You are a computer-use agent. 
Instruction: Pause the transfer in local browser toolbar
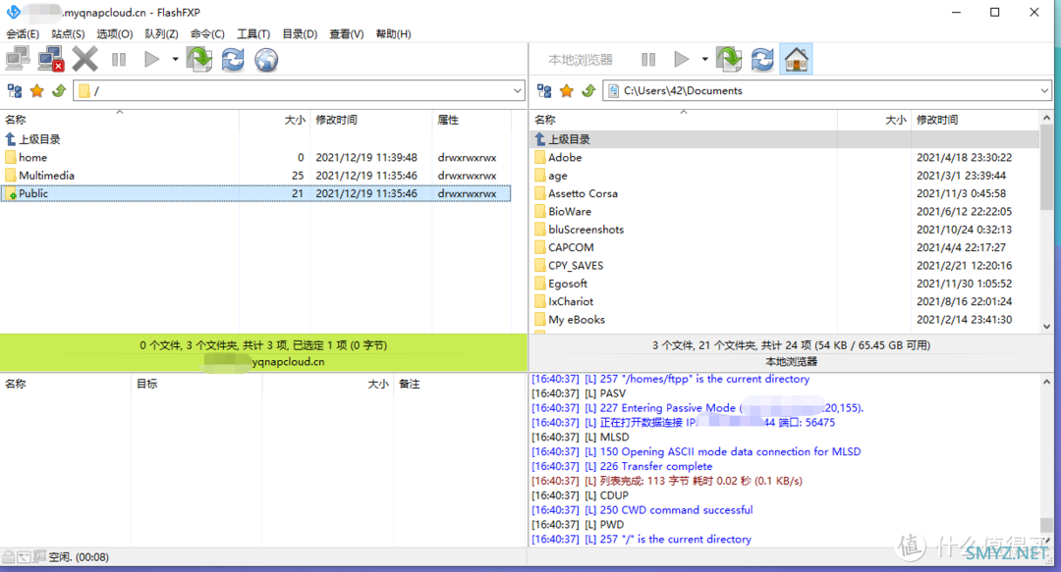(x=648, y=60)
